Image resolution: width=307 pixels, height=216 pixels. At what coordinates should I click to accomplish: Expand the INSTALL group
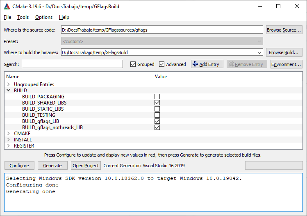[x=9, y=140]
